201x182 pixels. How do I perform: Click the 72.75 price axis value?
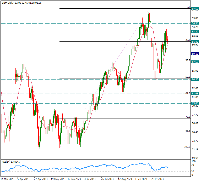[x=195, y=141]
